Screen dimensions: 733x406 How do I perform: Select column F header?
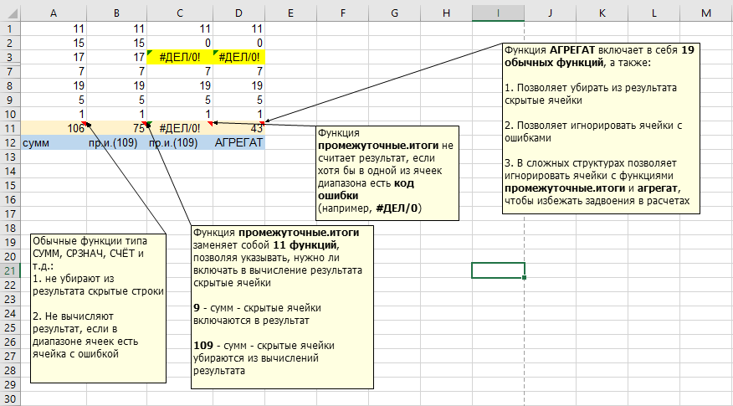(x=343, y=13)
